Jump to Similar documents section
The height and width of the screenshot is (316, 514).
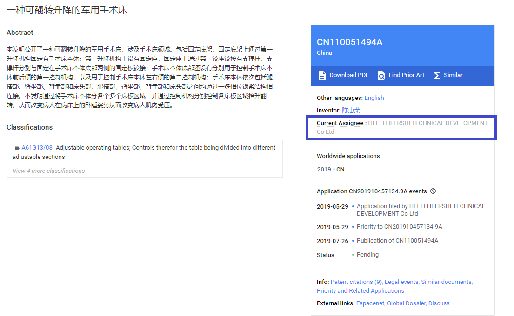(x=447, y=282)
